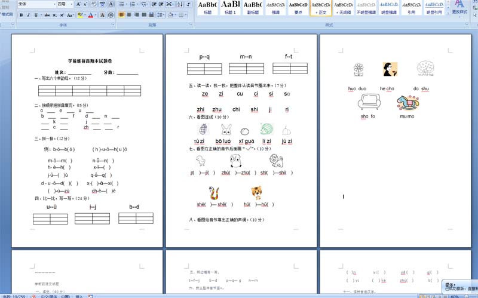Apply the 要点 style

(x=298, y=8)
